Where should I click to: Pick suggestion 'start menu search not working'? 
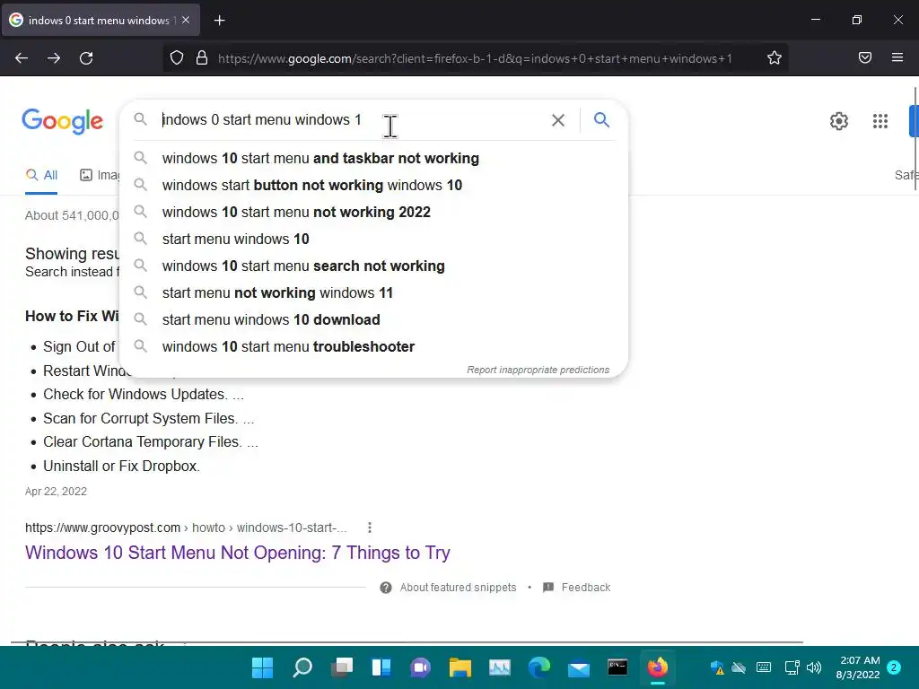pyautogui.click(x=373, y=266)
